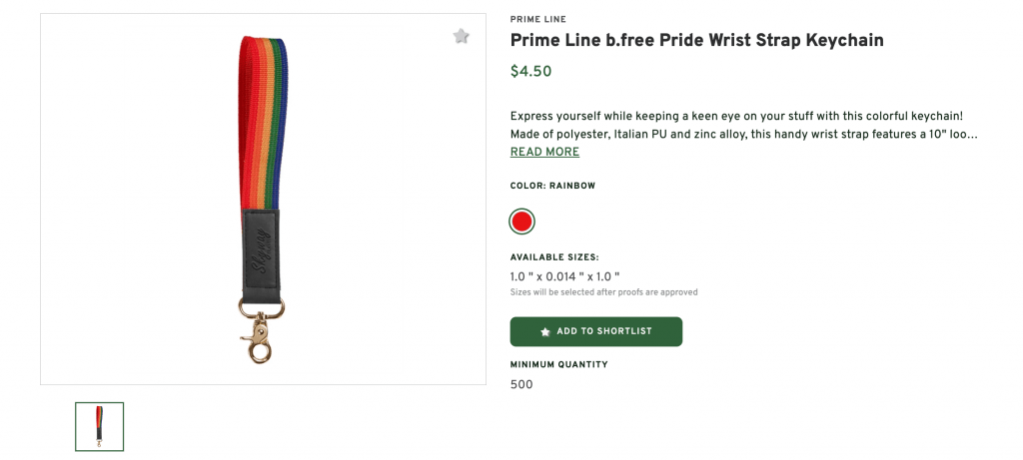Click the gray star favorite icon on product image
The image size is (1023, 460).
click(x=461, y=37)
